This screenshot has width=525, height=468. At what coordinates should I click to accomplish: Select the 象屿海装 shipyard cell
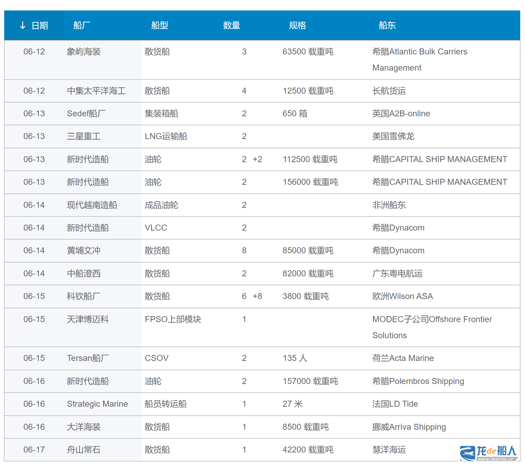point(84,52)
